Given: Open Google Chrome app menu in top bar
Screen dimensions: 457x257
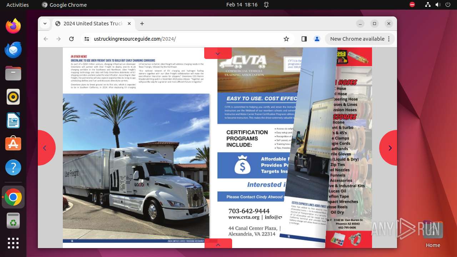Looking at the screenshot, I should click(64, 5).
